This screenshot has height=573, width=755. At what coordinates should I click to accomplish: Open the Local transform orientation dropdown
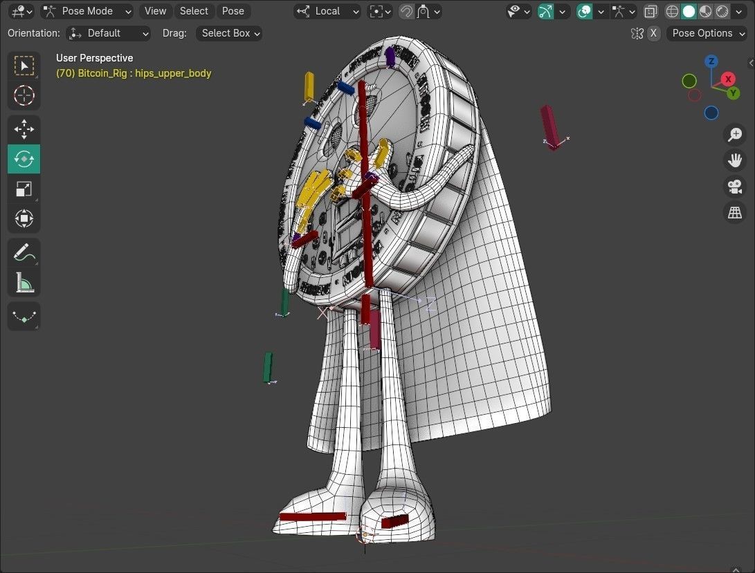(327, 11)
